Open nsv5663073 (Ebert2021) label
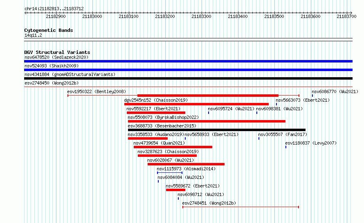 coord(303,100)
